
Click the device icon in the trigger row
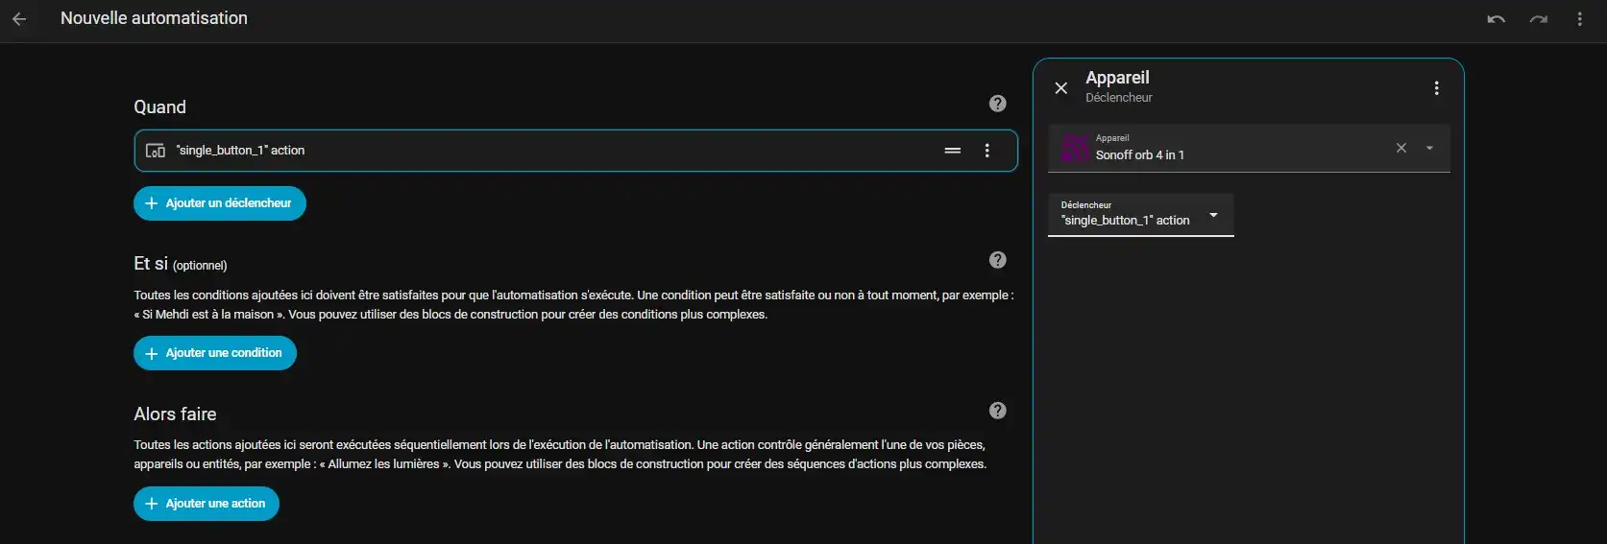[x=155, y=151]
